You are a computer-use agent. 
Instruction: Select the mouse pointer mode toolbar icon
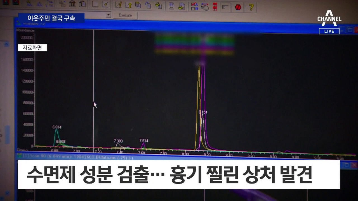click(x=204, y=6)
